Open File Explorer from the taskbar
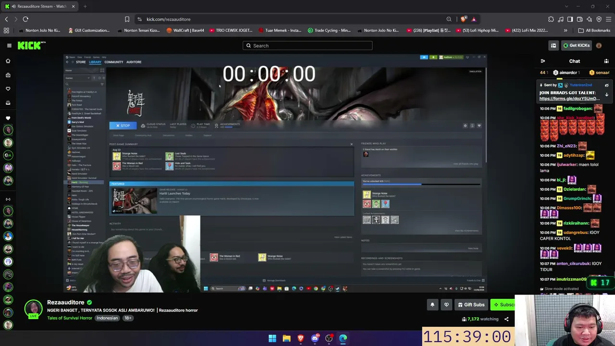615x346 pixels. click(286, 338)
